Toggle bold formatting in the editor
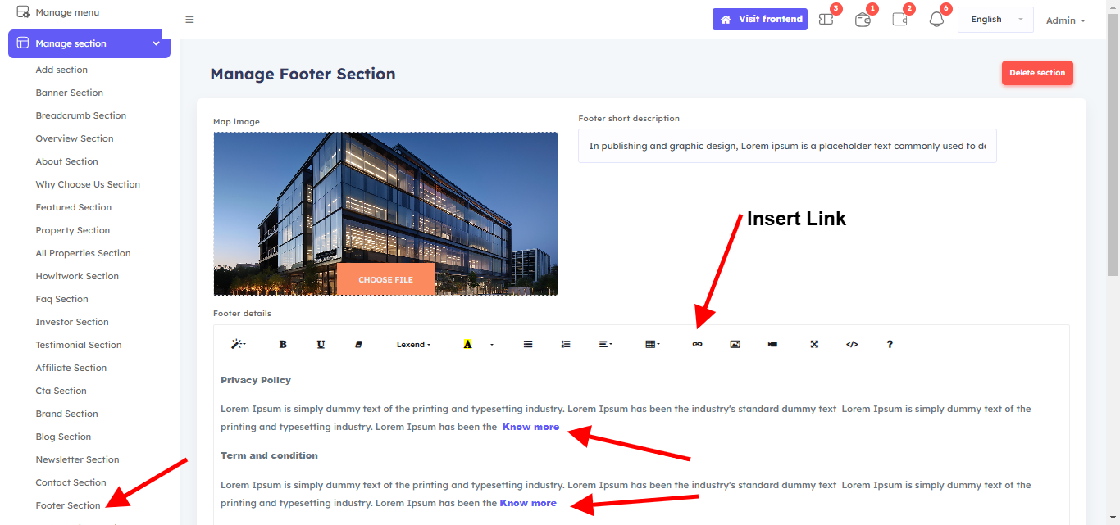The height and width of the screenshot is (525, 1120). [x=283, y=345]
